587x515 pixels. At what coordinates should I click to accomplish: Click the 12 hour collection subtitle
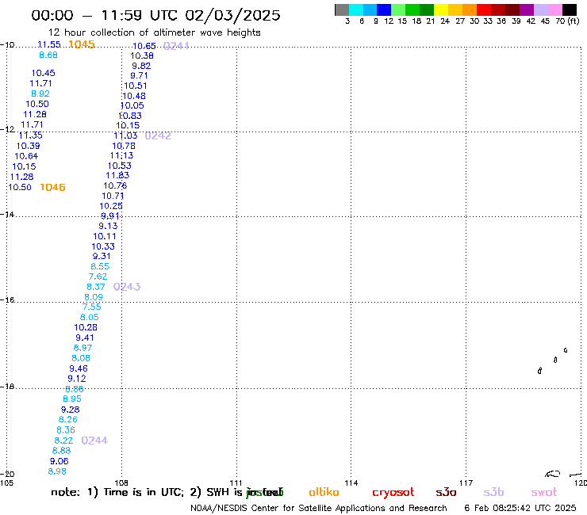click(x=154, y=32)
